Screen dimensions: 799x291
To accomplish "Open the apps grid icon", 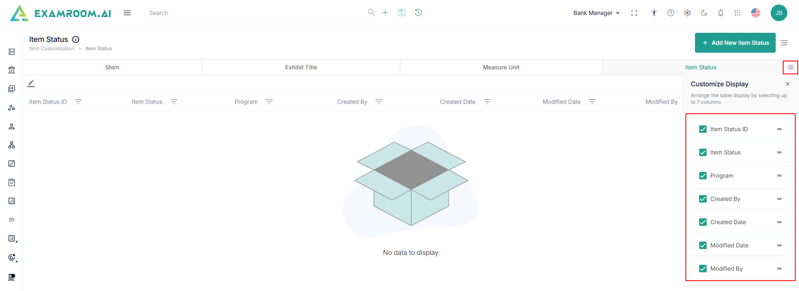I will [737, 13].
